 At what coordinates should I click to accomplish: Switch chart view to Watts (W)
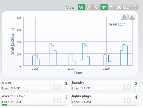point(82,7)
